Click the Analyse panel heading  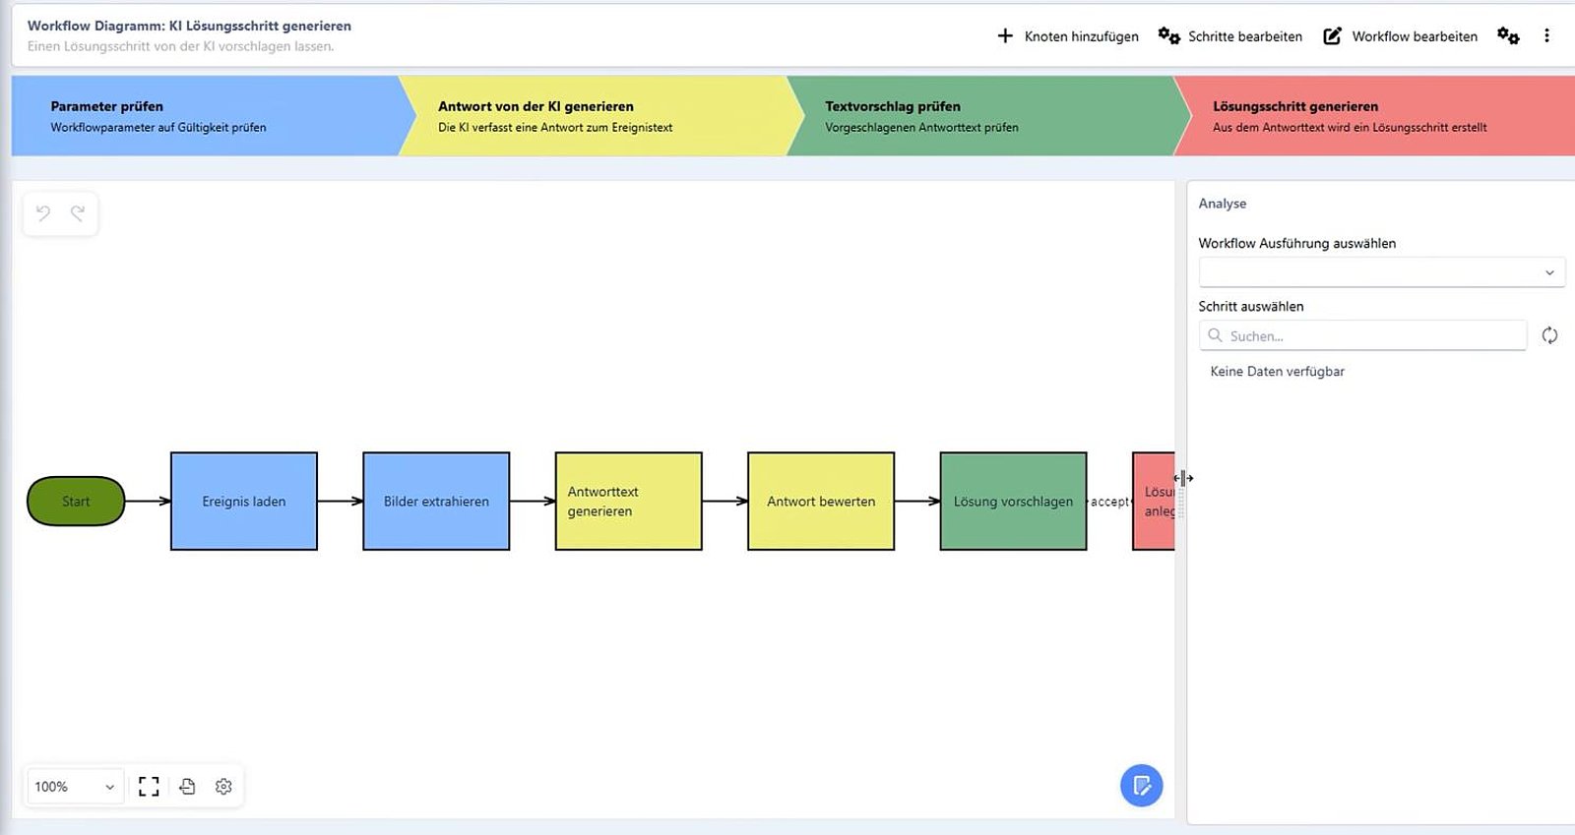[1223, 204]
